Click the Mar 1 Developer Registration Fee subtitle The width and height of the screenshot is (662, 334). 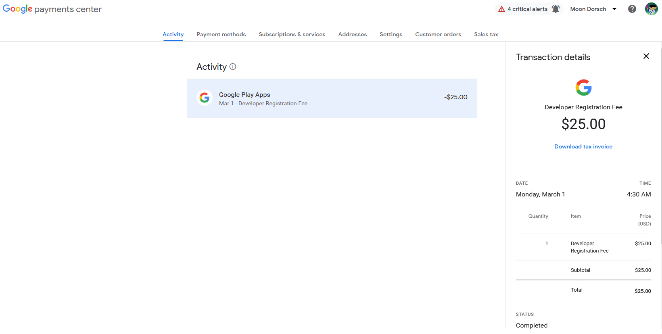pyautogui.click(x=263, y=104)
